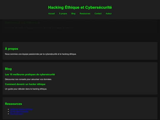Select the Blog navigation link in the header
This screenshot has height=120, width=160.
pyautogui.click(x=73, y=14)
